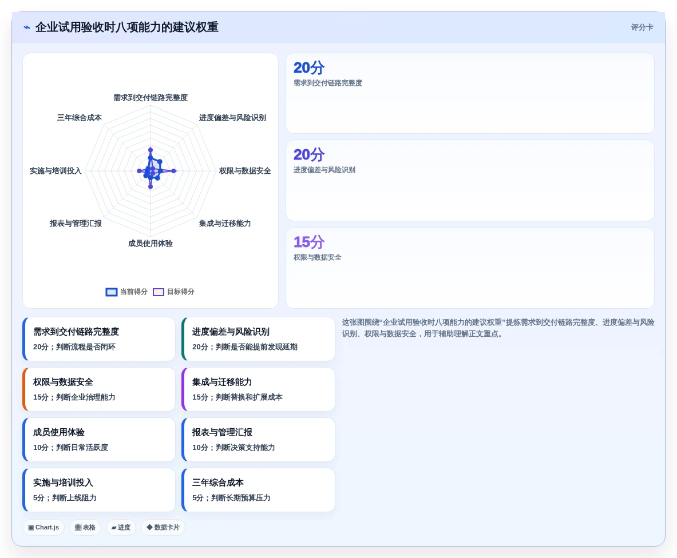Click radar axis label 进度偏差与风险识别
This screenshot has width=677, height=558.
232,118
